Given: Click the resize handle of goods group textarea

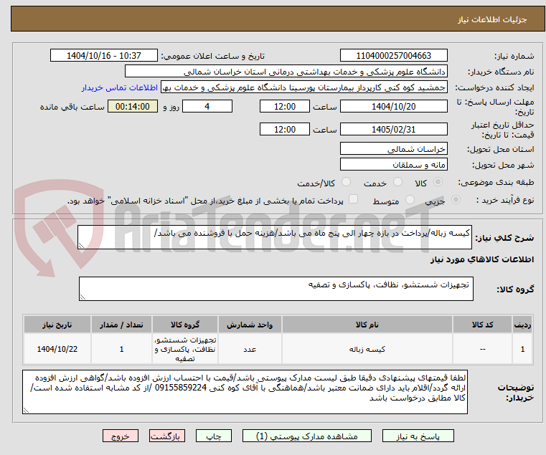Looking at the screenshot, I should (83, 297).
